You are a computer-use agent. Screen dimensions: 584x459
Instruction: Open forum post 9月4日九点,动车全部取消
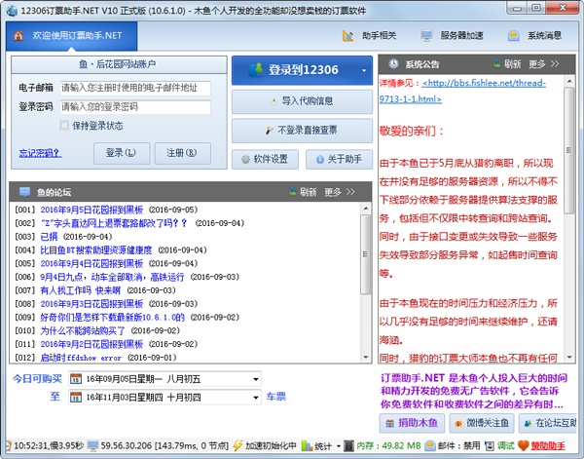point(112,277)
